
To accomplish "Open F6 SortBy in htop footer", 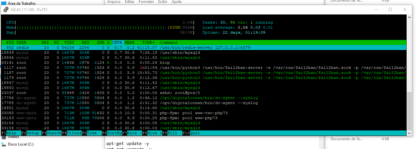I will click(112, 133).
